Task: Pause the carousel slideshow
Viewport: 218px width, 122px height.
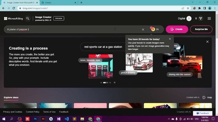Action: 114,83
